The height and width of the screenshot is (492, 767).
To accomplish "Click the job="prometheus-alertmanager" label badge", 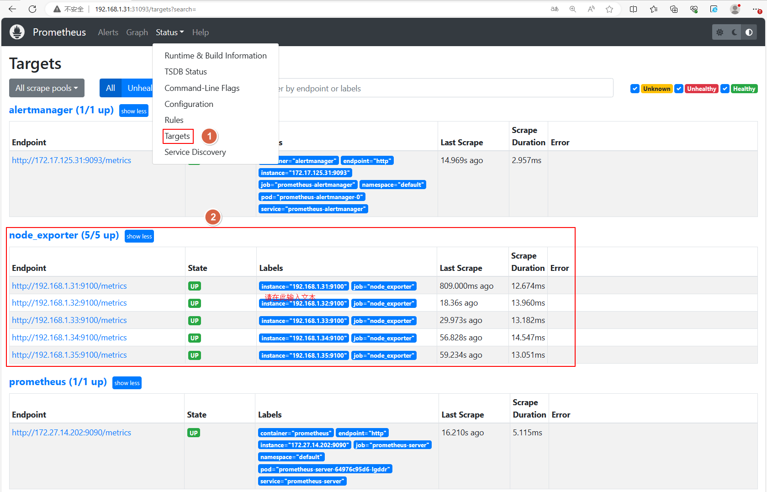I will pyautogui.click(x=308, y=185).
